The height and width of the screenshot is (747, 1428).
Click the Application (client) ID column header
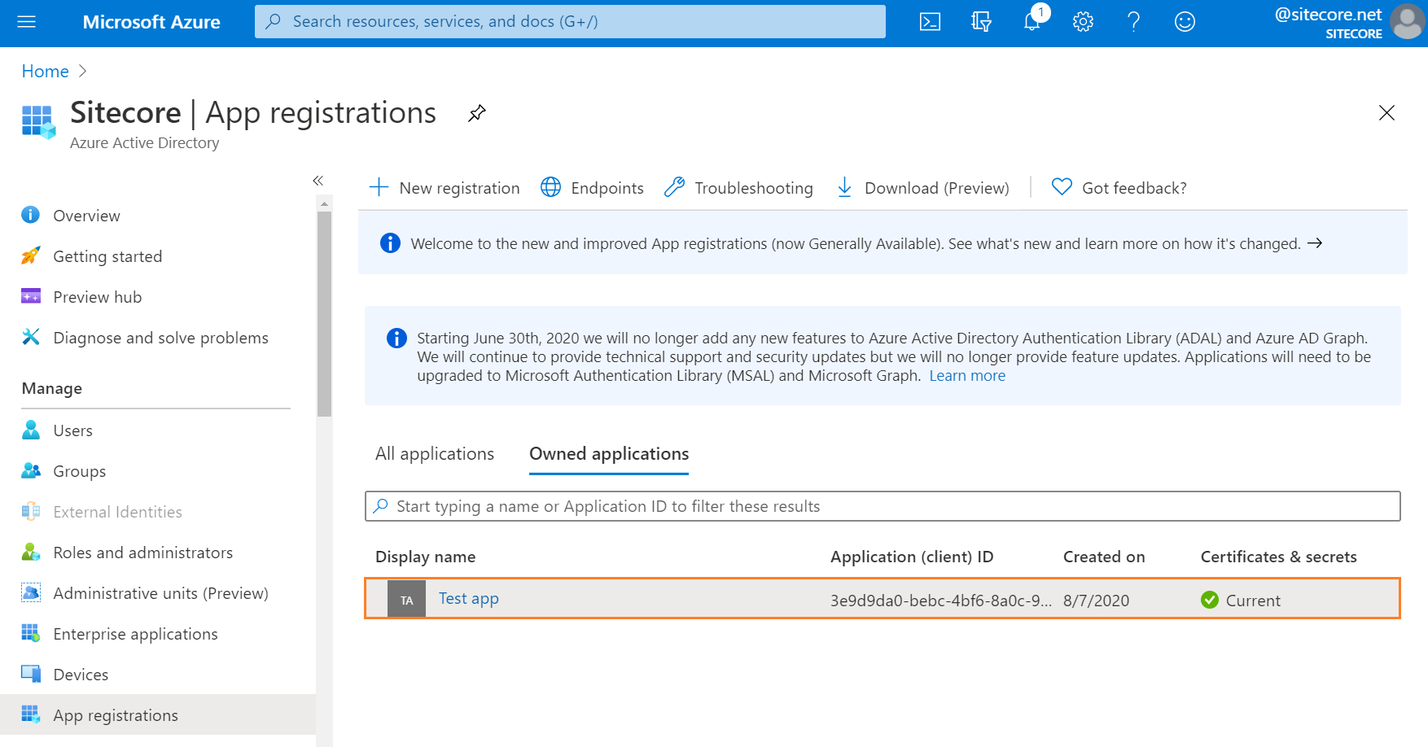[x=912, y=557]
